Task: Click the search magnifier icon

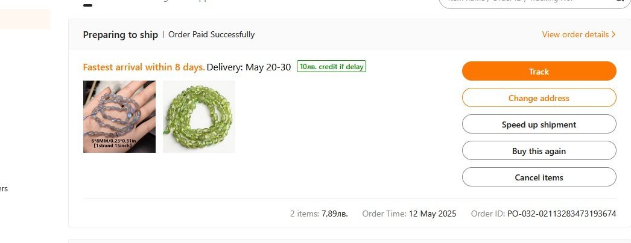Action: click(x=619, y=2)
